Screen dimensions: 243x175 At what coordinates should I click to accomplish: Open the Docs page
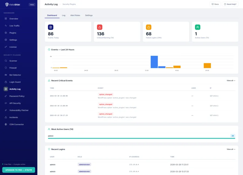(215, 4)
